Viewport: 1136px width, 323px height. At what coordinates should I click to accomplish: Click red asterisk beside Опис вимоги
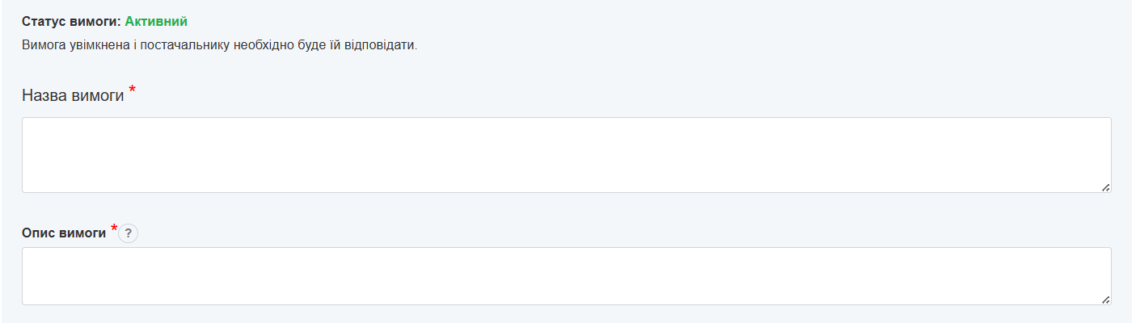click(x=114, y=229)
